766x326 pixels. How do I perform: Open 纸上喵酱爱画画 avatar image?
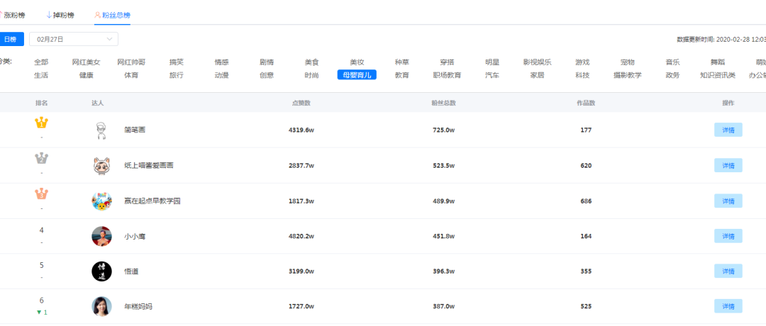[x=101, y=165]
